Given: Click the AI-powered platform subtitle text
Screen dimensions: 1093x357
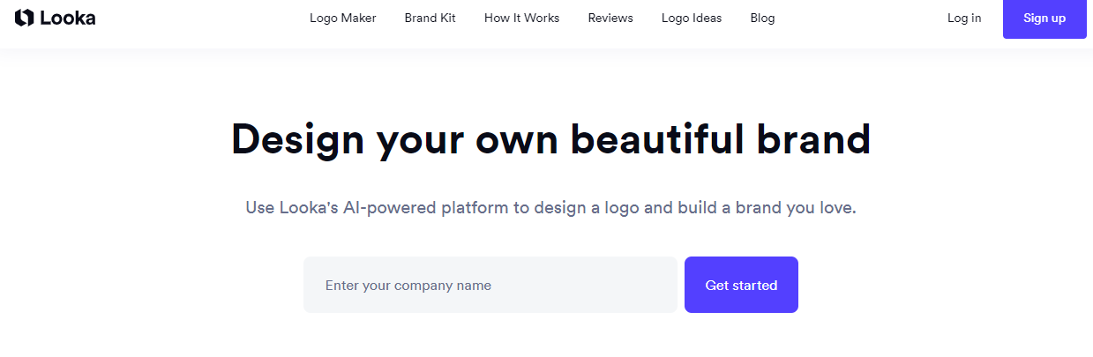Looking at the screenshot, I should pos(551,209).
